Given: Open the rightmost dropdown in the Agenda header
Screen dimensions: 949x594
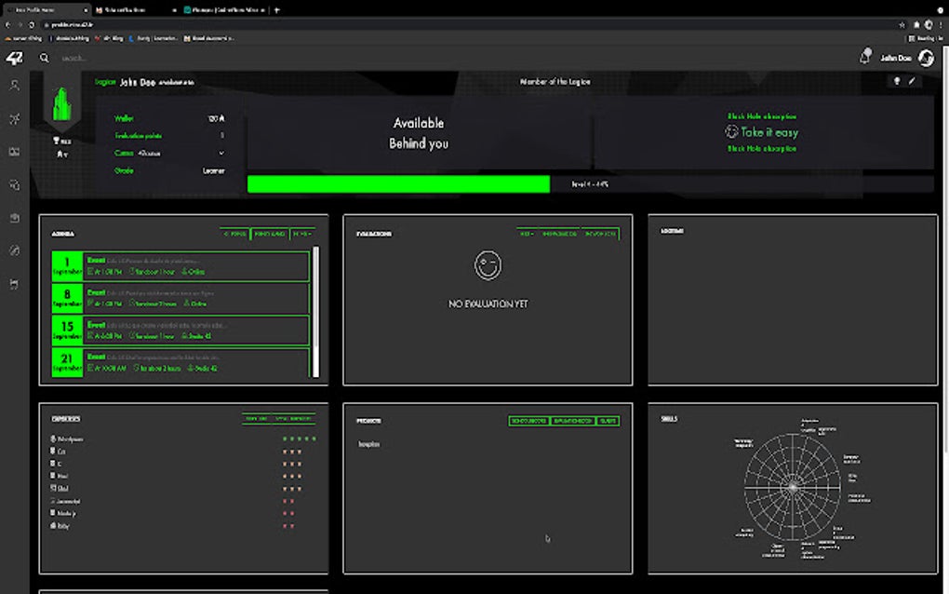Looking at the screenshot, I should 303,234.
